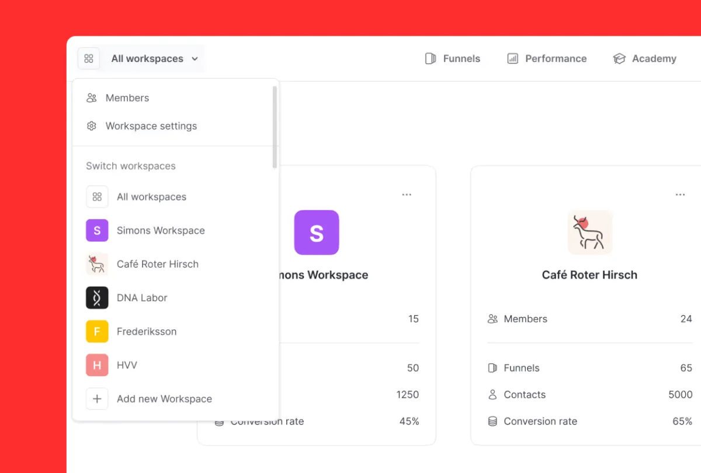
Task: Click the Funnels icon in top navigation
Action: pos(431,58)
